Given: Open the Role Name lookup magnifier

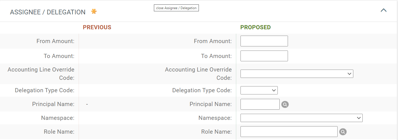Looking at the screenshot, I should coord(343,132).
